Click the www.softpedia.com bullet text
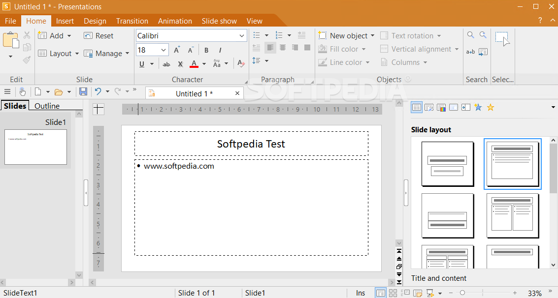Screen dimensions: 558x298 tap(179, 166)
